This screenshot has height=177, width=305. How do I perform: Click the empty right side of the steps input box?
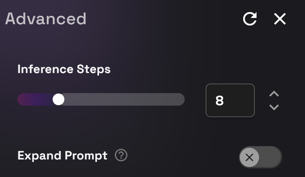[241, 101]
